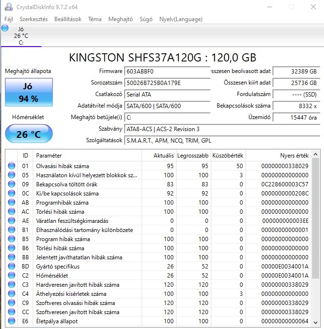Click the Küszöbérték column header
Image resolution: width=324 pixels, height=329 pixels.
(228, 156)
